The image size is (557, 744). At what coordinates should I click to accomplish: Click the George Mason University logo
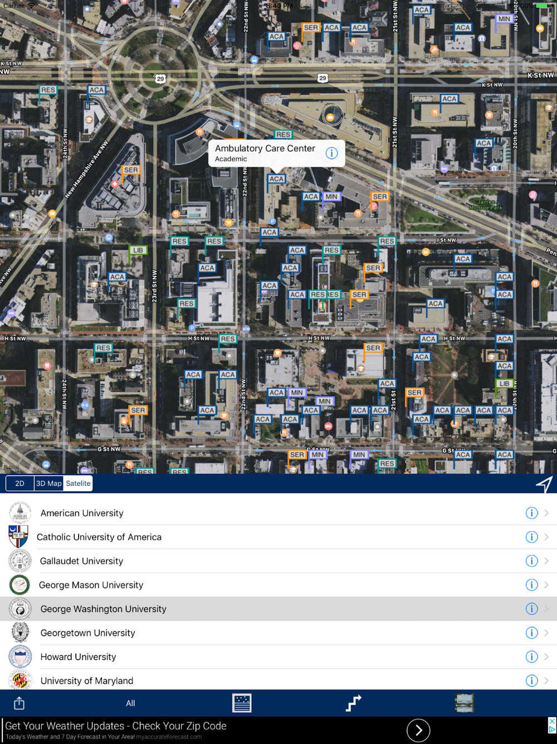pyautogui.click(x=19, y=585)
